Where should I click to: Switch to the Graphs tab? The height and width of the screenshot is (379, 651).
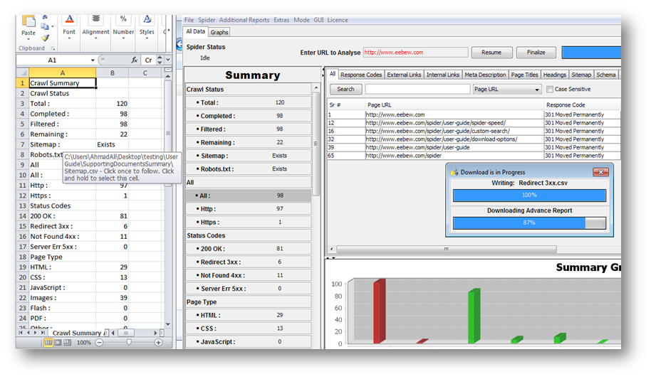click(219, 32)
